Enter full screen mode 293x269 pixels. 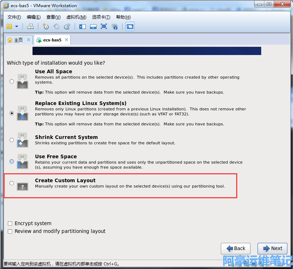click(104, 26)
